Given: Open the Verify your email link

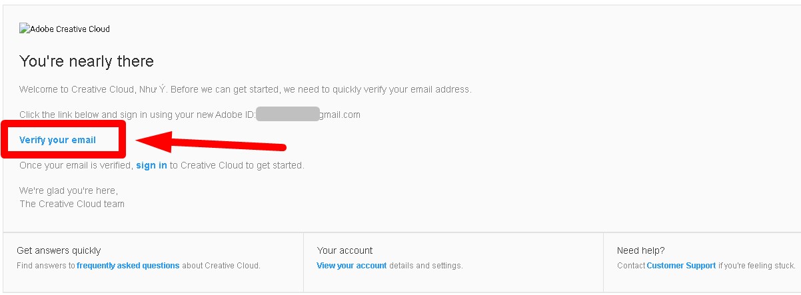Looking at the screenshot, I should [x=58, y=140].
